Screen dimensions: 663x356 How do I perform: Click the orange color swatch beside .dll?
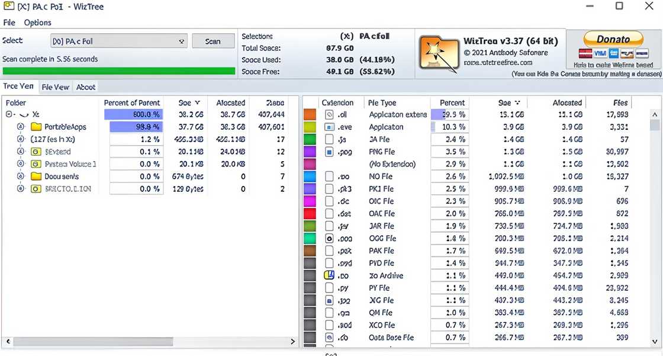310,114
